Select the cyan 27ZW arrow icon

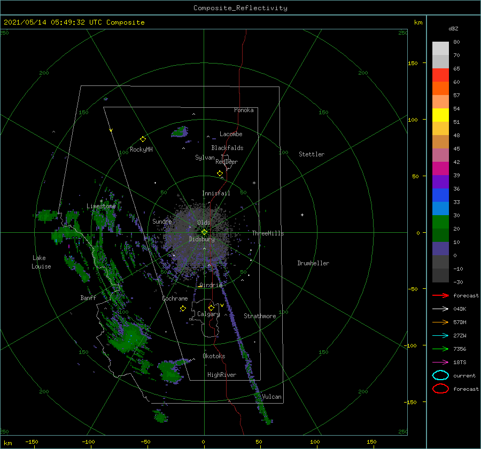(440, 336)
